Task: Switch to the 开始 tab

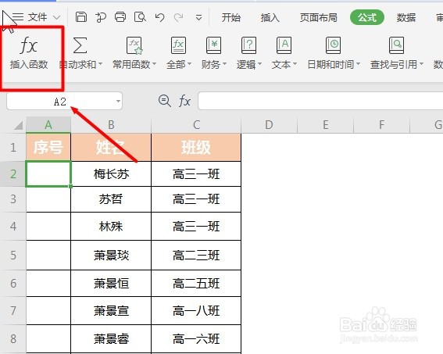Action: click(x=230, y=17)
